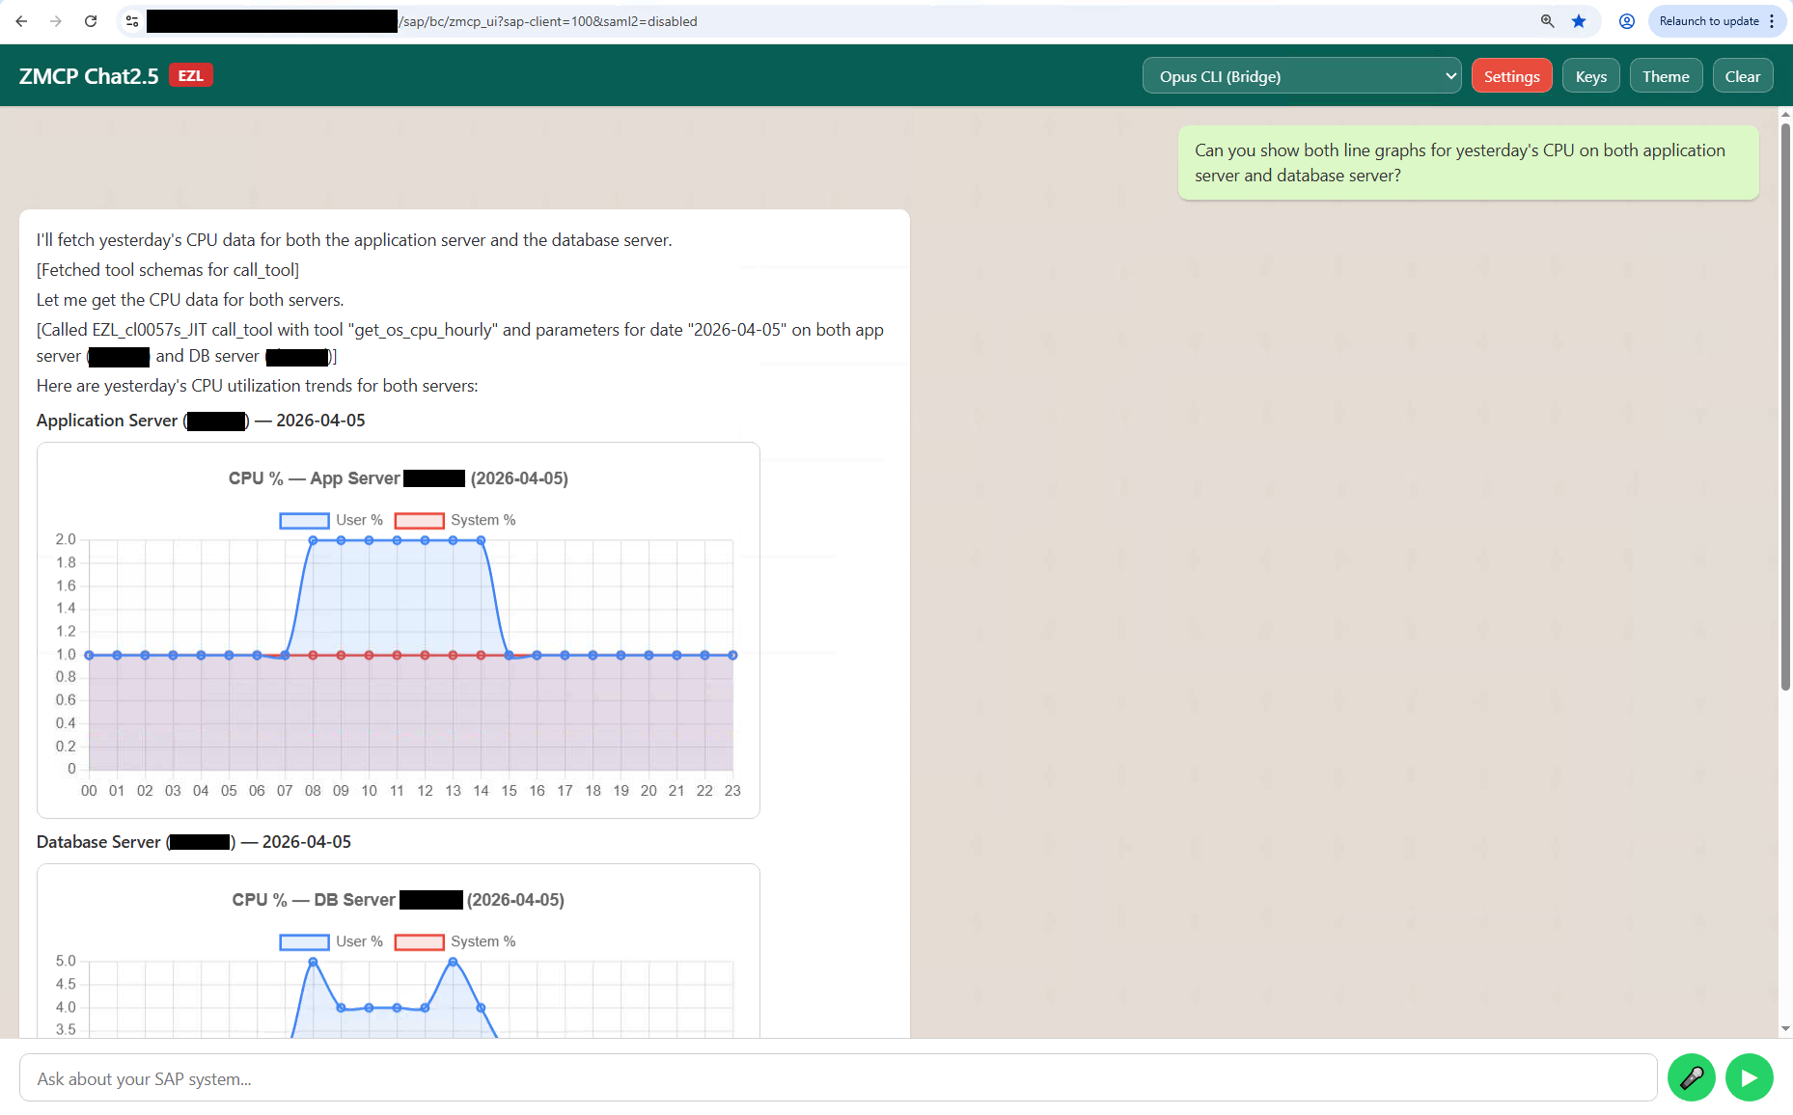Click the Relaunch to update button
This screenshot has width=1793, height=1115.
[x=1709, y=21]
